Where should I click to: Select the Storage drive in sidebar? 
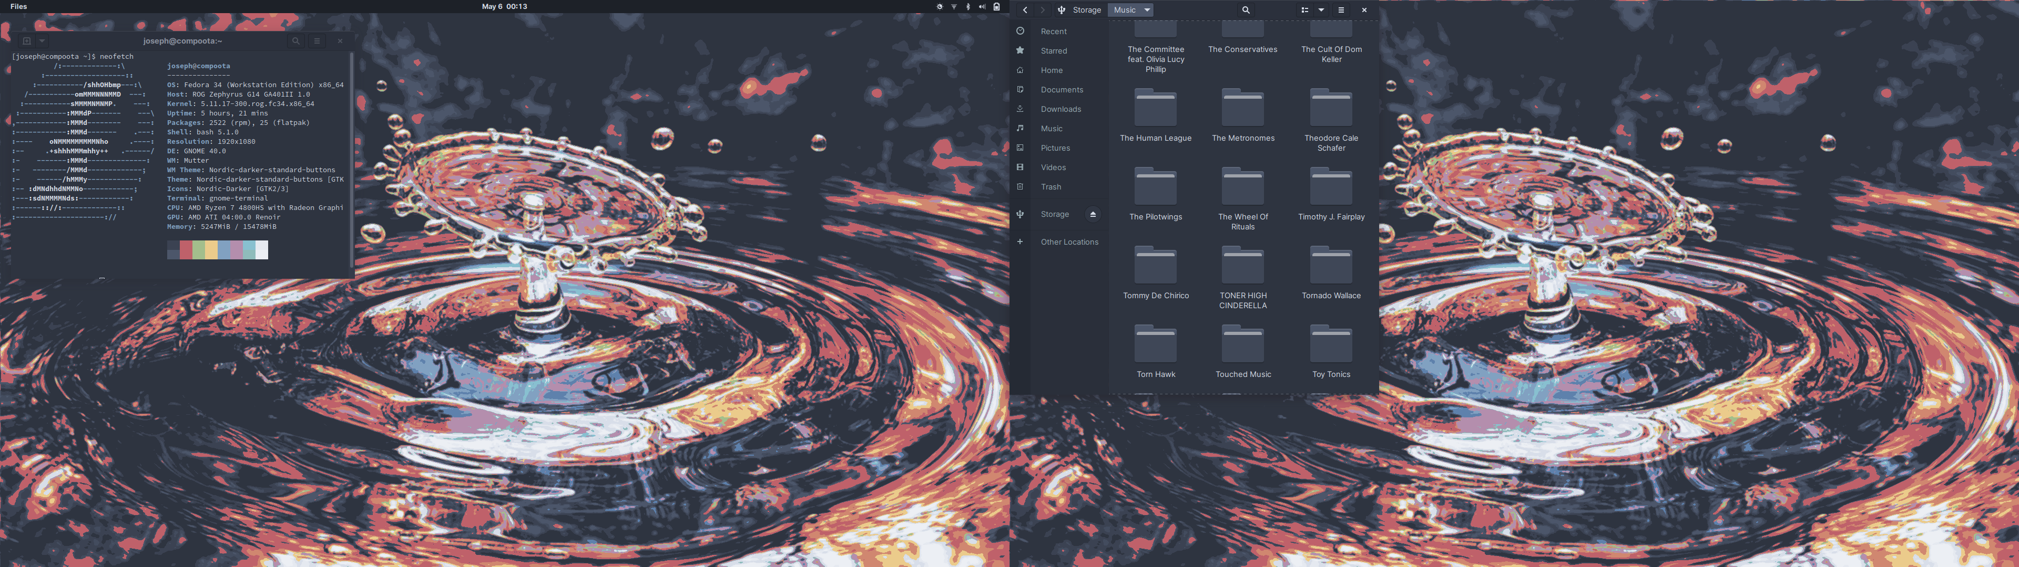pos(1054,215)
